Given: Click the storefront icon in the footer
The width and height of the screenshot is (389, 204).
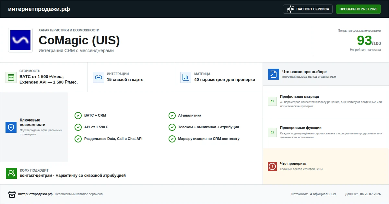Looking at the screenshot, I should point(12,194).
